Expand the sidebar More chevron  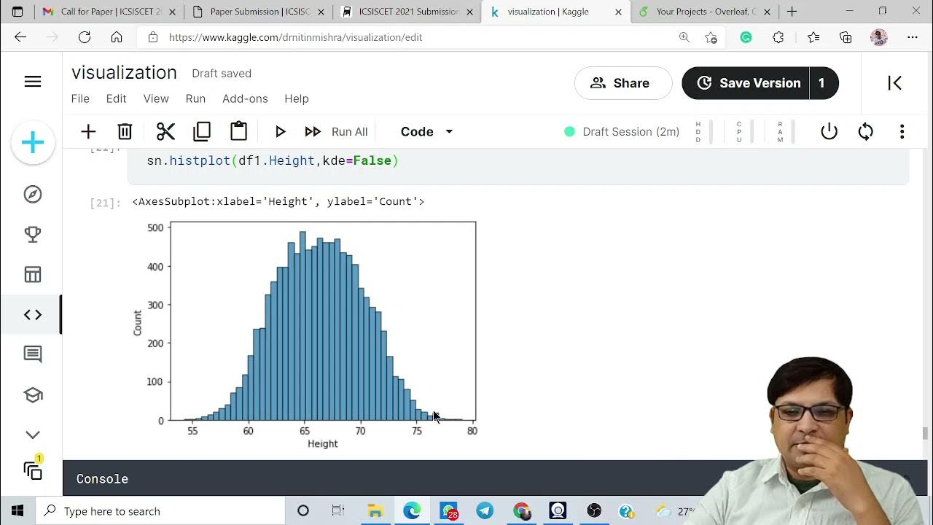point(33,435)
